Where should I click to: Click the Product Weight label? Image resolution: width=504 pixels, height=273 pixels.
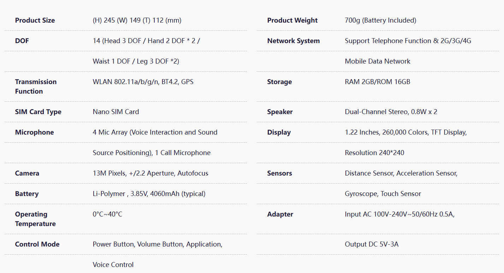292,20
